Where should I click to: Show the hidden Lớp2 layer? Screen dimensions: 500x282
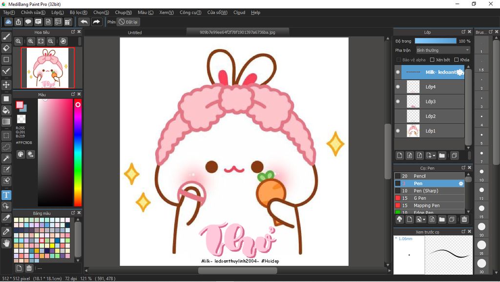pos(397,116)
